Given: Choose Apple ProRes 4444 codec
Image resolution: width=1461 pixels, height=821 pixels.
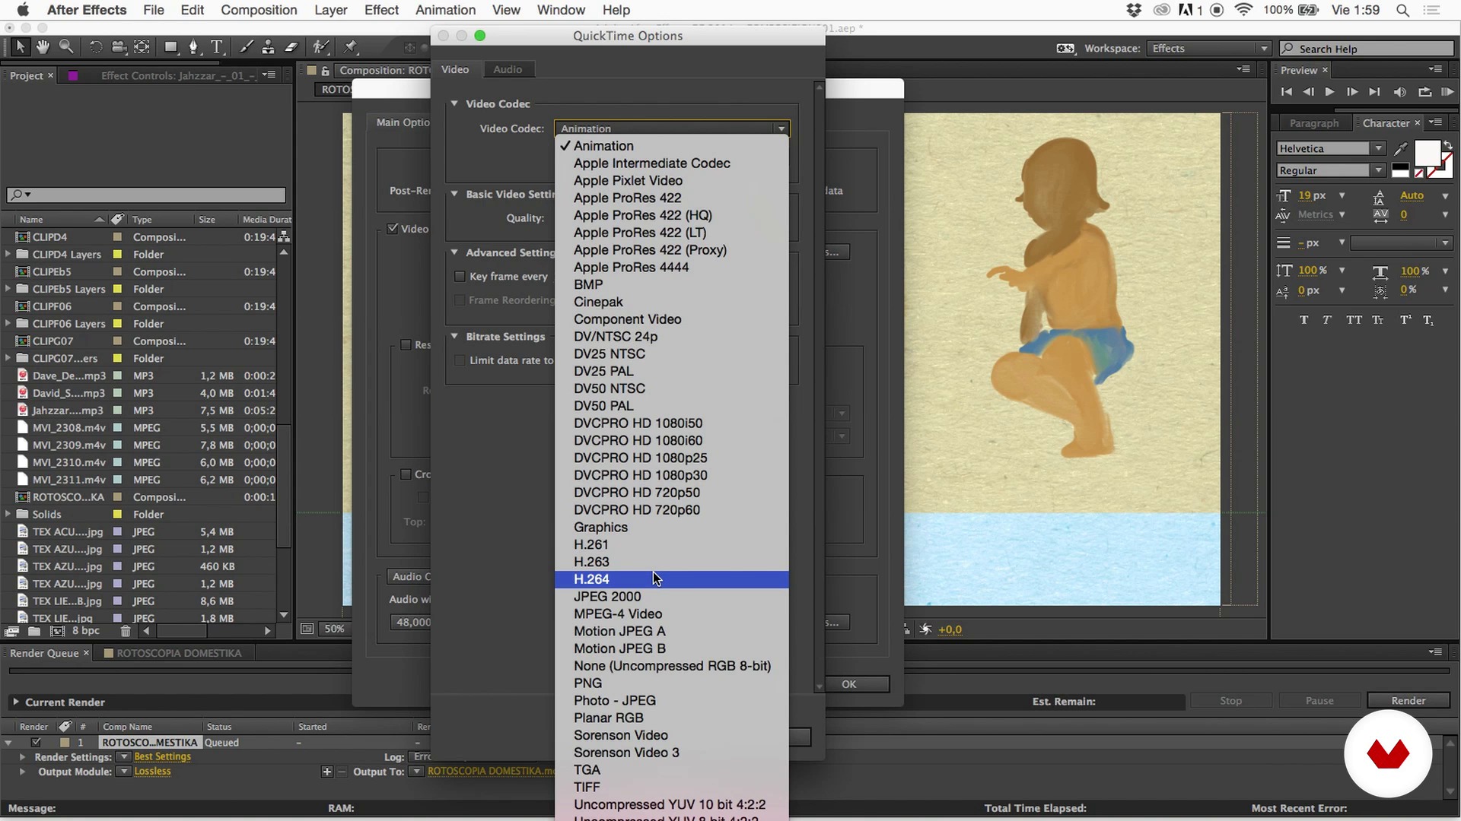Looking at the screenshot, I should pos(671,268).
